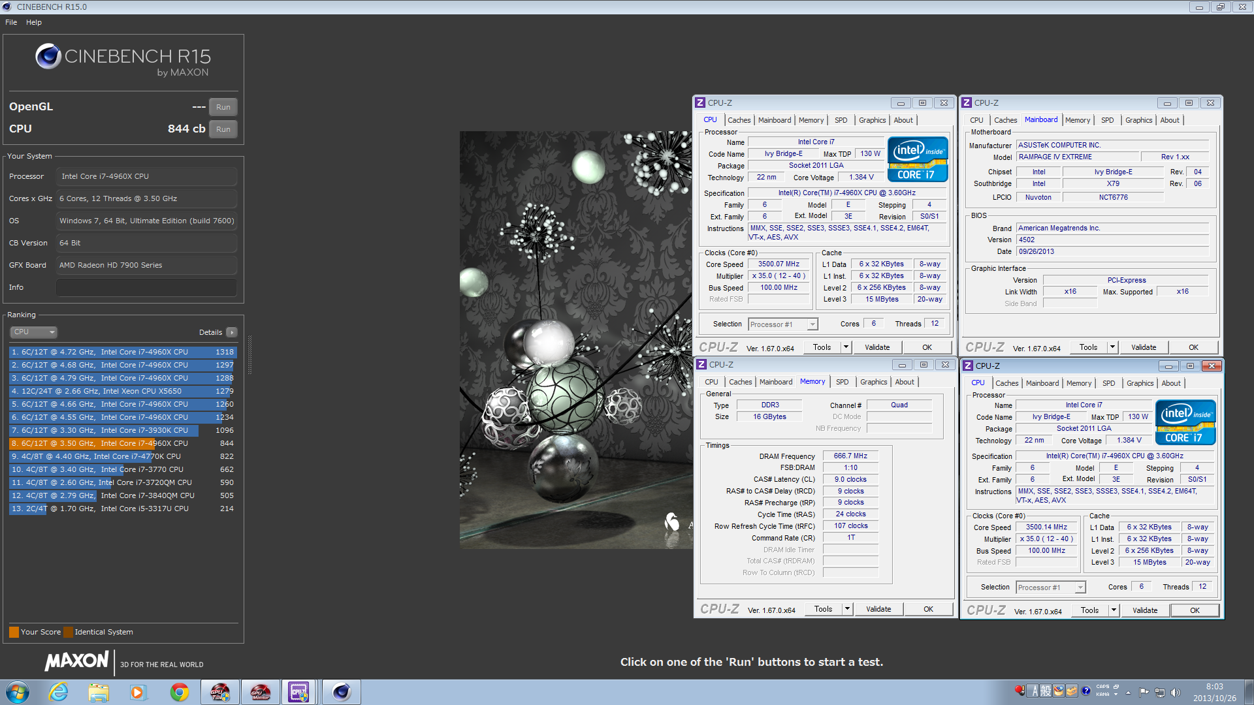Screen dimensions: 1254x705
Task: Open Windows Media Player from the taskbar
Action: point(138,692)
